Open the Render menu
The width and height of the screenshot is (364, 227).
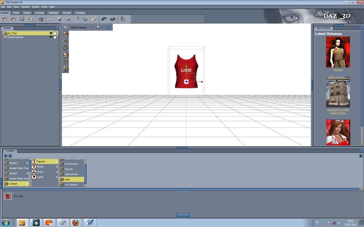25,7
